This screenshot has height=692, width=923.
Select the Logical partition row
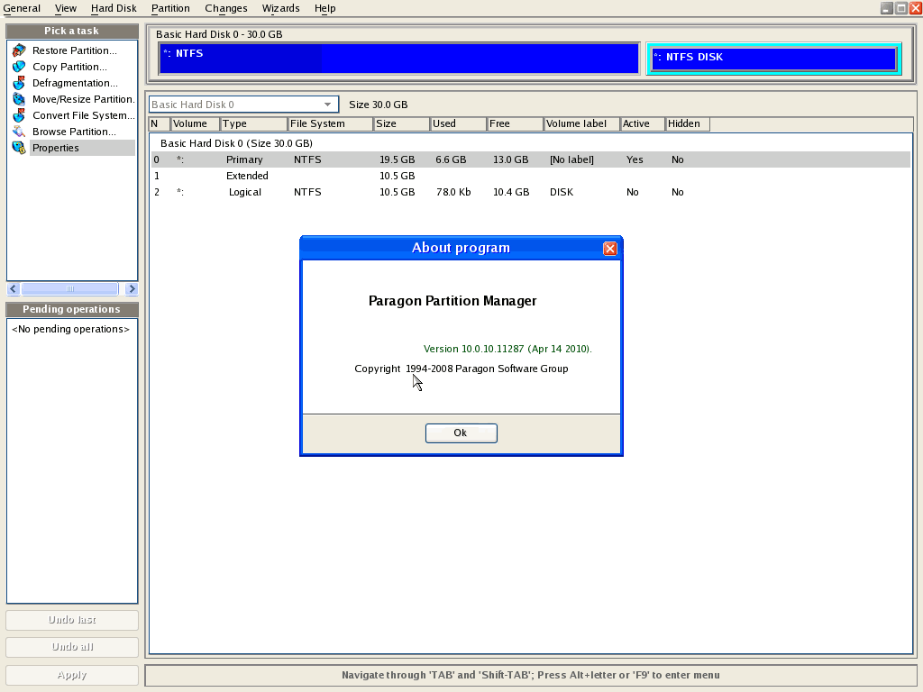pyautogui.click(x=530, y=192)
